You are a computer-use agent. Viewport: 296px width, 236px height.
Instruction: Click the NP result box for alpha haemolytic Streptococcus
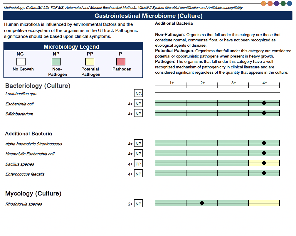(138, 143)
